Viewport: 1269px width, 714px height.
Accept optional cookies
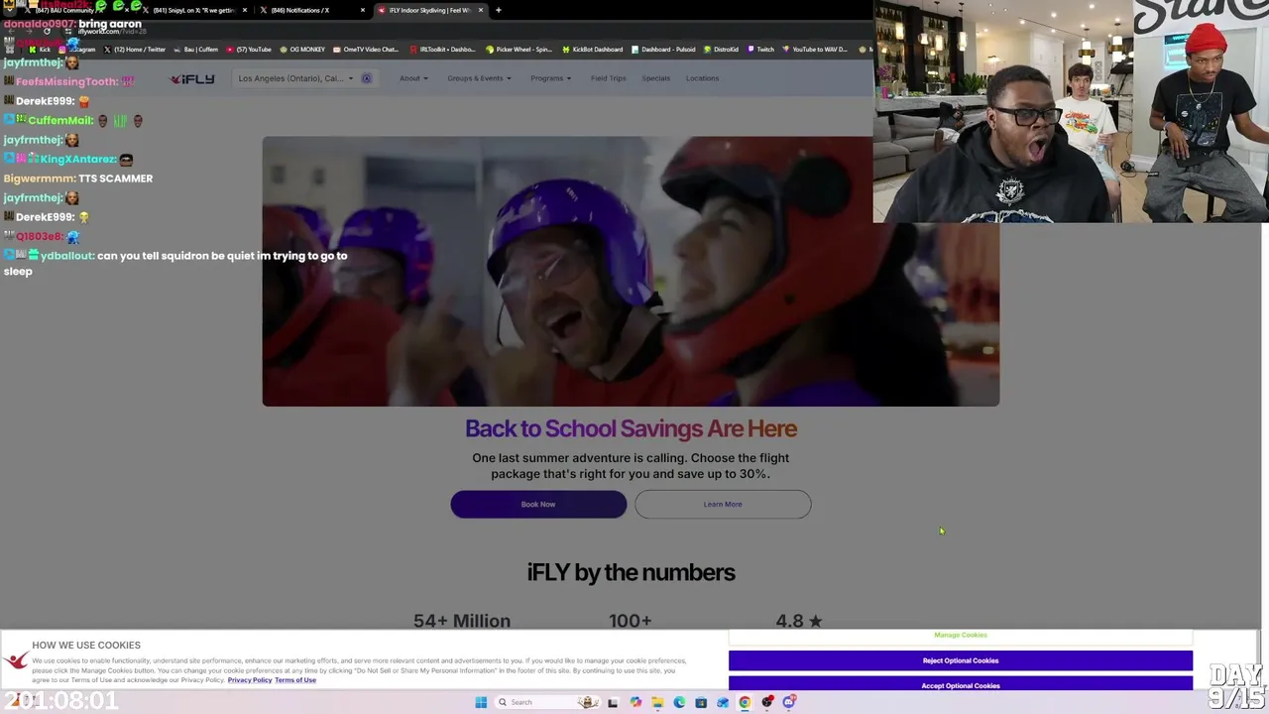pos(961,685)
